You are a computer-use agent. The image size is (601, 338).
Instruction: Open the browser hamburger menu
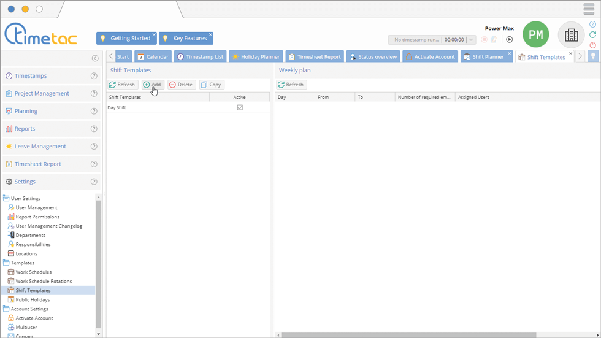pos(589,9)
